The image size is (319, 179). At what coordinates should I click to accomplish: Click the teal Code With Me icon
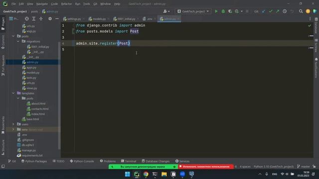pyautogui.click(x=315, y=11)
